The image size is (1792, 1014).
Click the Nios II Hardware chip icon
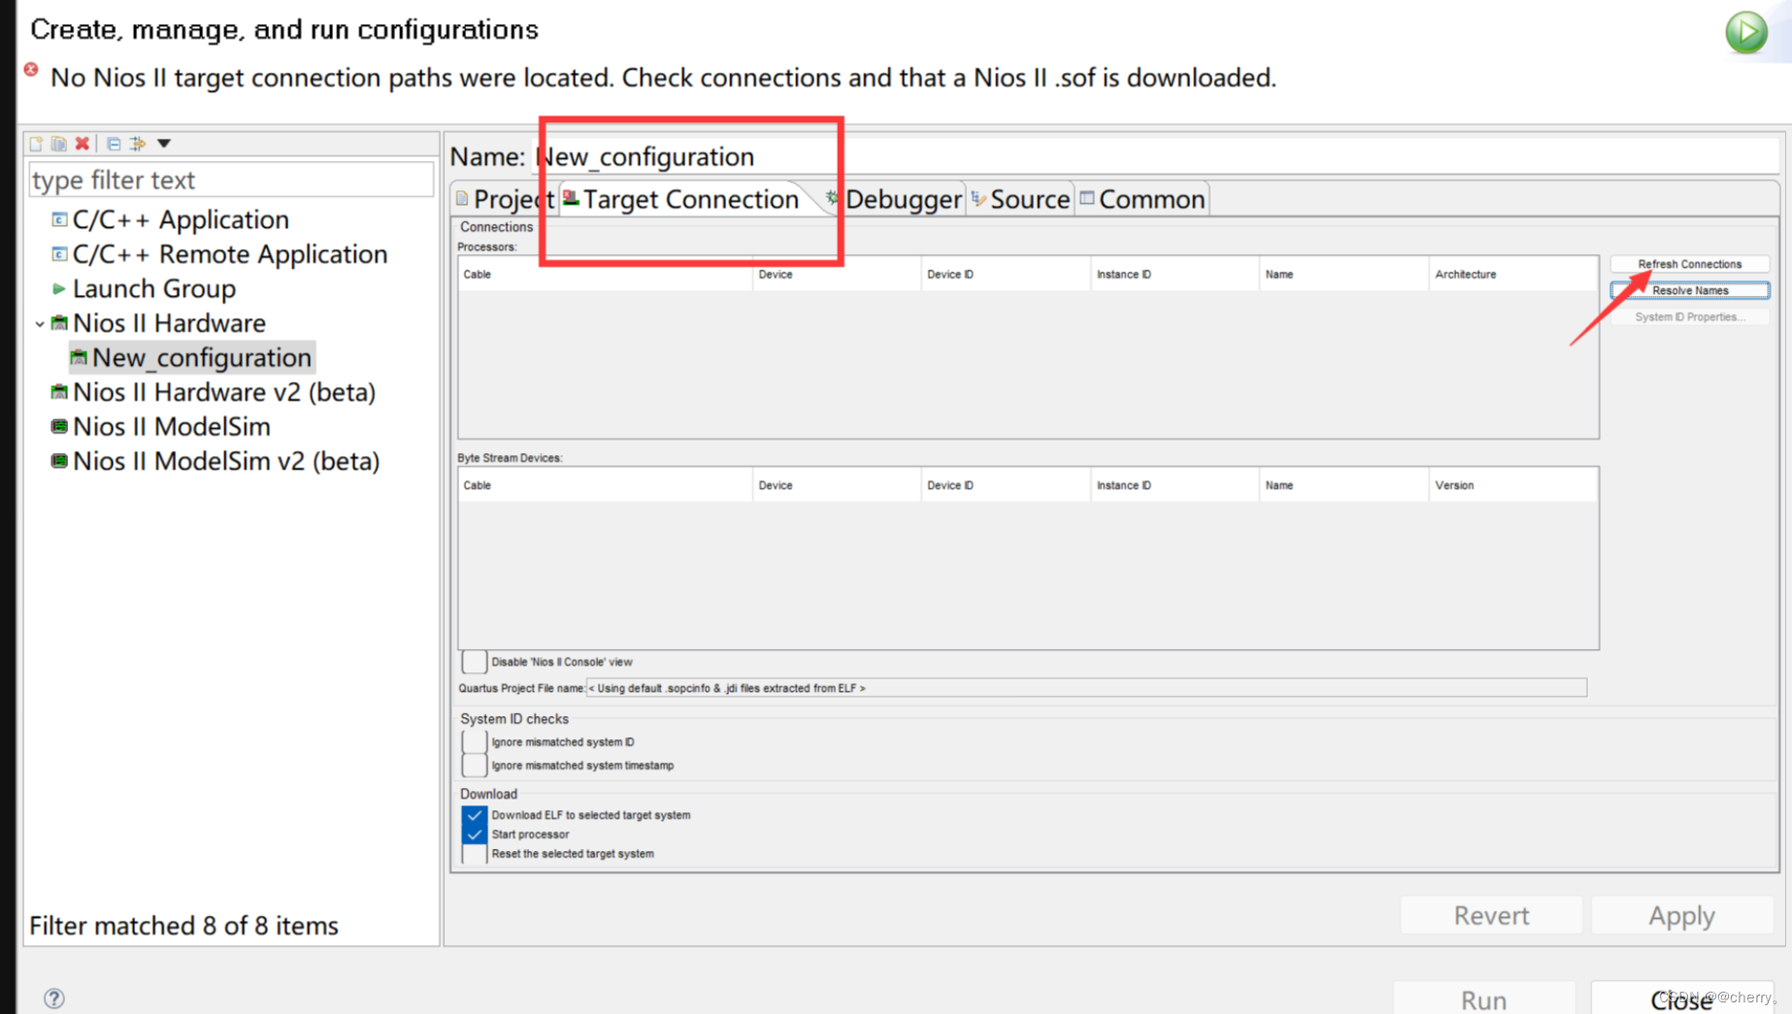(x=59, y=323)
